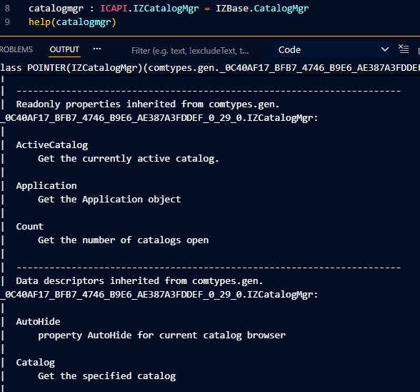This screenshot has height=392, width=420.
Task: Expand the Code output channel chevron
Action: click(384, 49)
